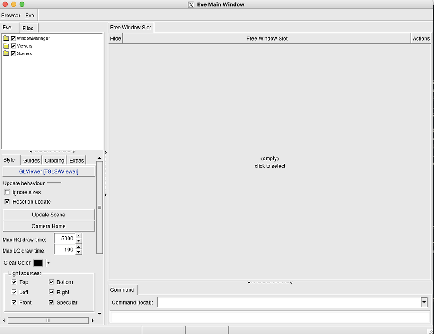Disable Reset on update
The image size is (434, 334).
tap(8, 201)
